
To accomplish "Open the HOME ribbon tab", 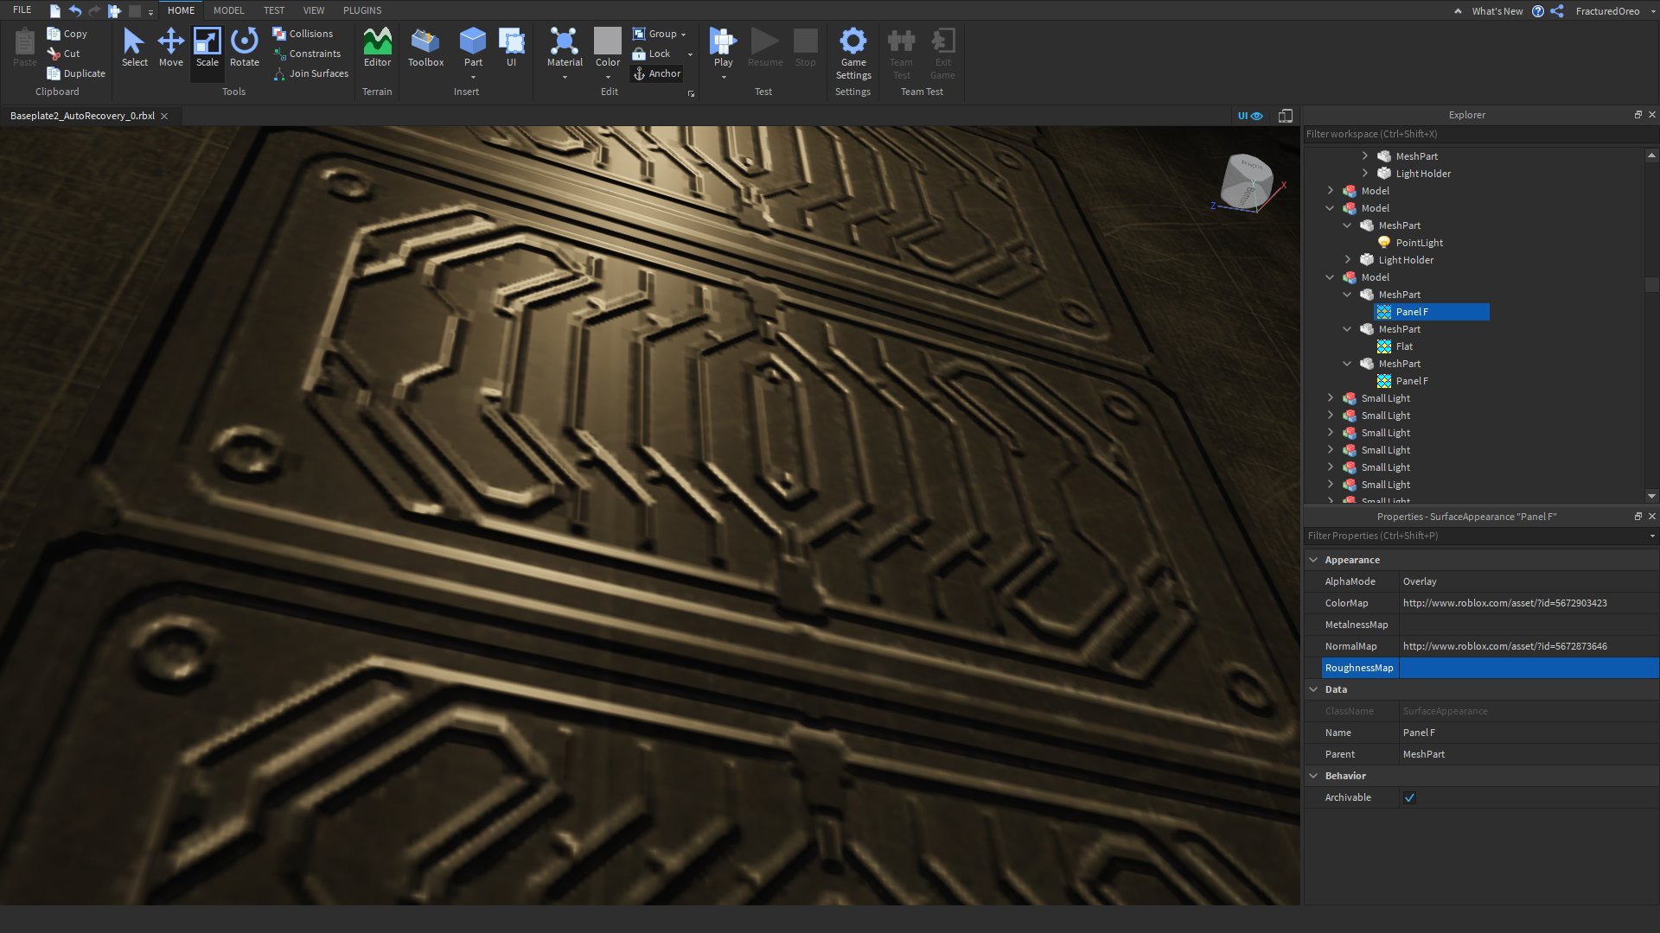I will click(x=180, y=10).
